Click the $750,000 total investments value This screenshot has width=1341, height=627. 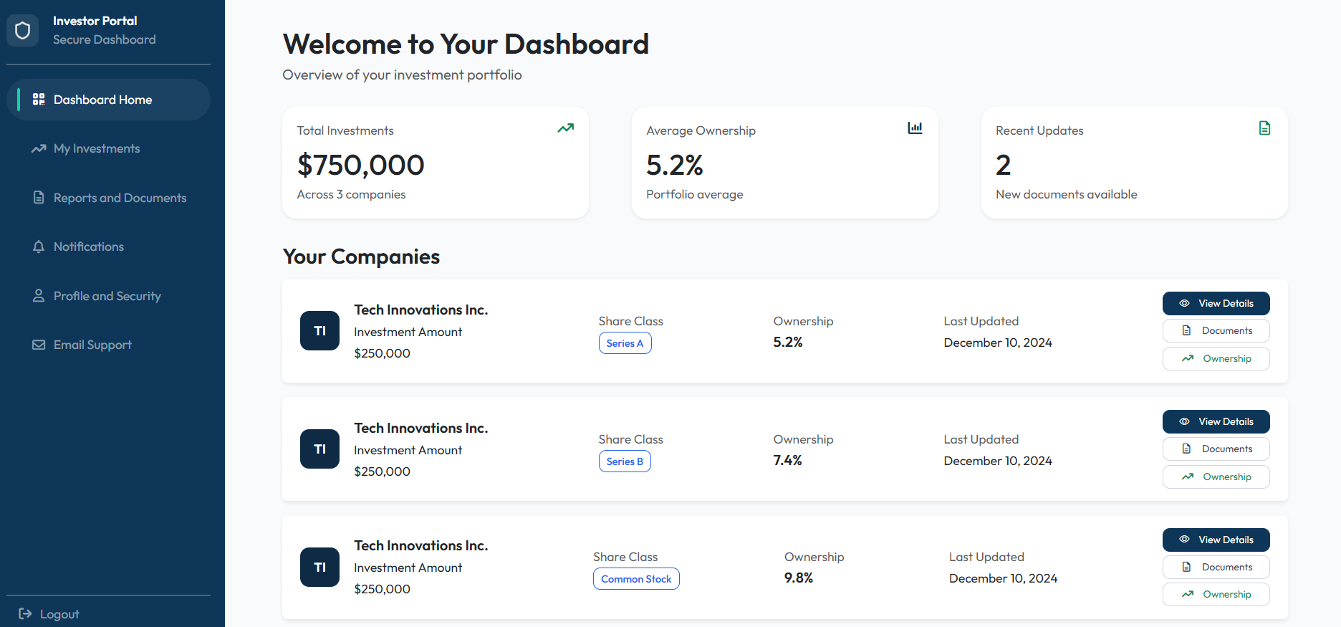(x=360, y=166)
